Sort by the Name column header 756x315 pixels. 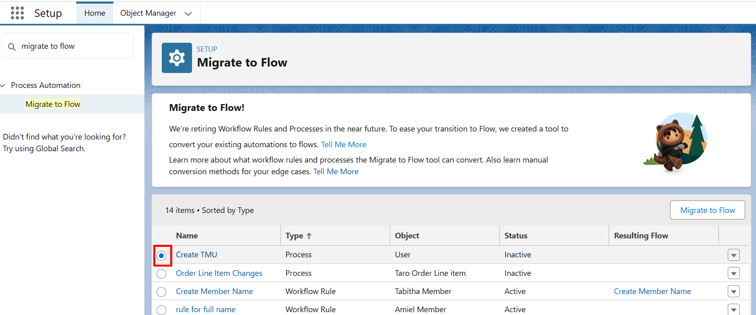[187, 236]
